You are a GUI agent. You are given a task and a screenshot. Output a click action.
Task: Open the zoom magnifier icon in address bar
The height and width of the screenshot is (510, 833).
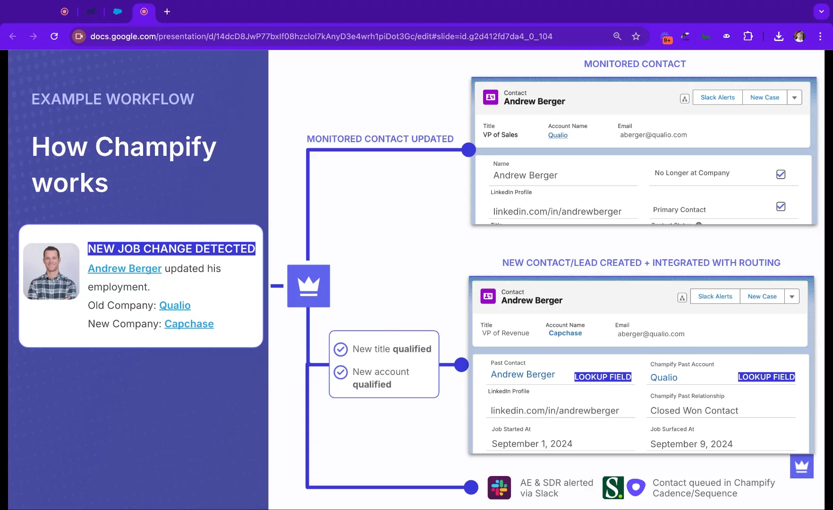[x=617, y=36]
